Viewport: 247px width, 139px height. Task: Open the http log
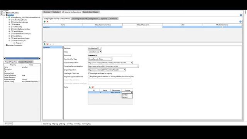click(55, 124)
